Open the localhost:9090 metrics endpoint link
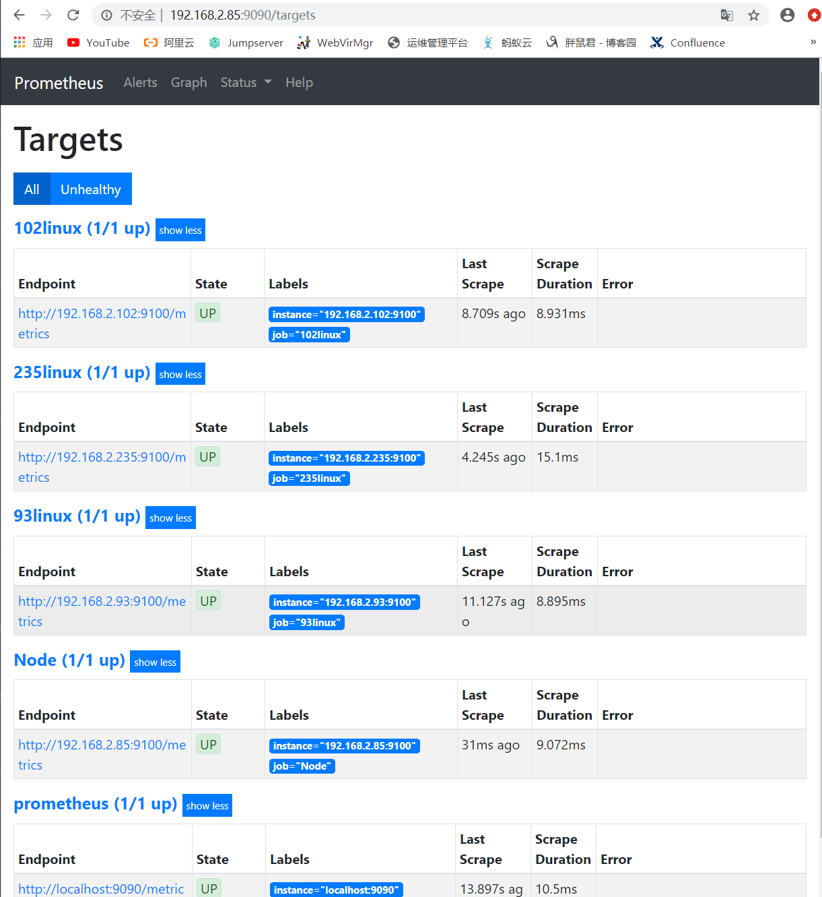The height and width of the screenshot is (897, 822). 101,889
